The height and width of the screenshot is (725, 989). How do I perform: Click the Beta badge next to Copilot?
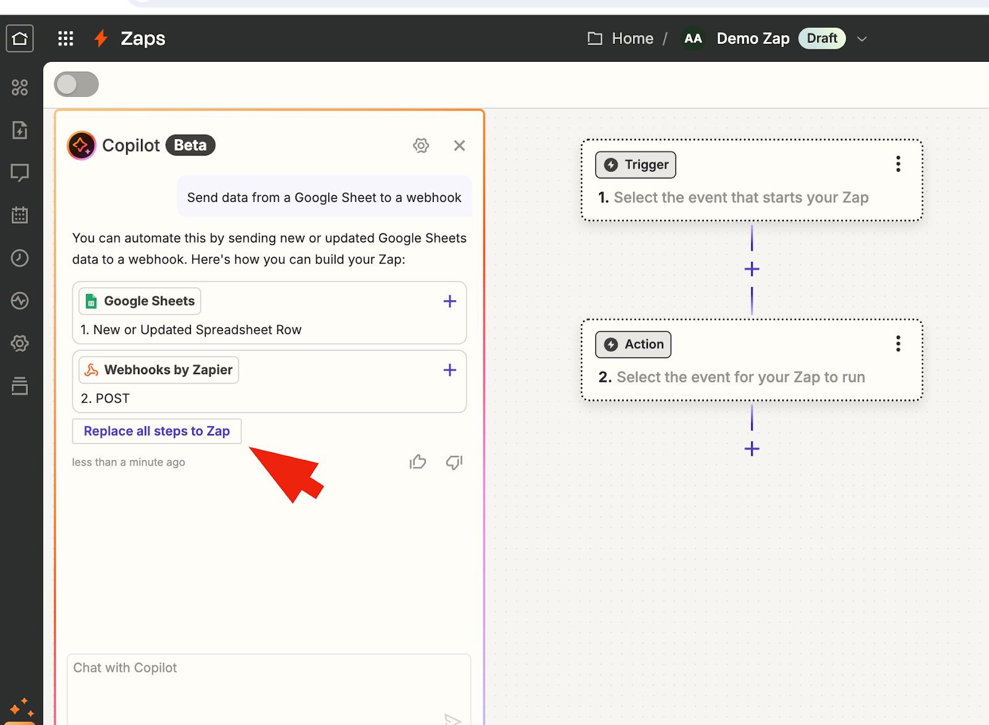coord(190,145)
